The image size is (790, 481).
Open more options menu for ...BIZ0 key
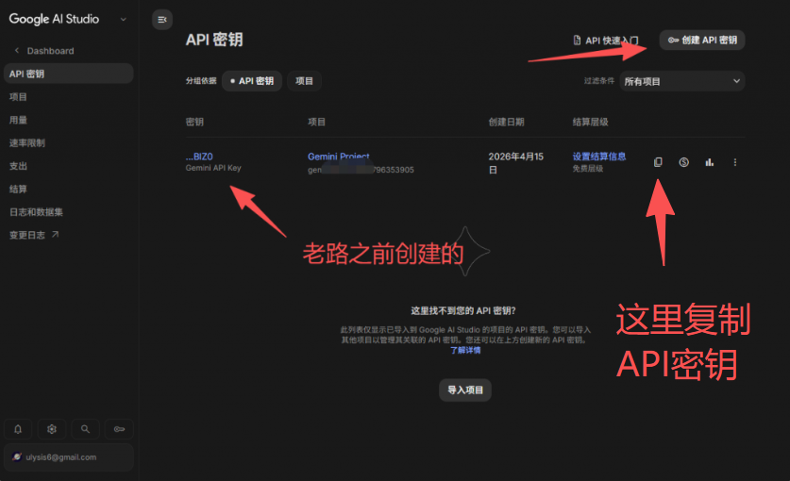pos(735,162)
